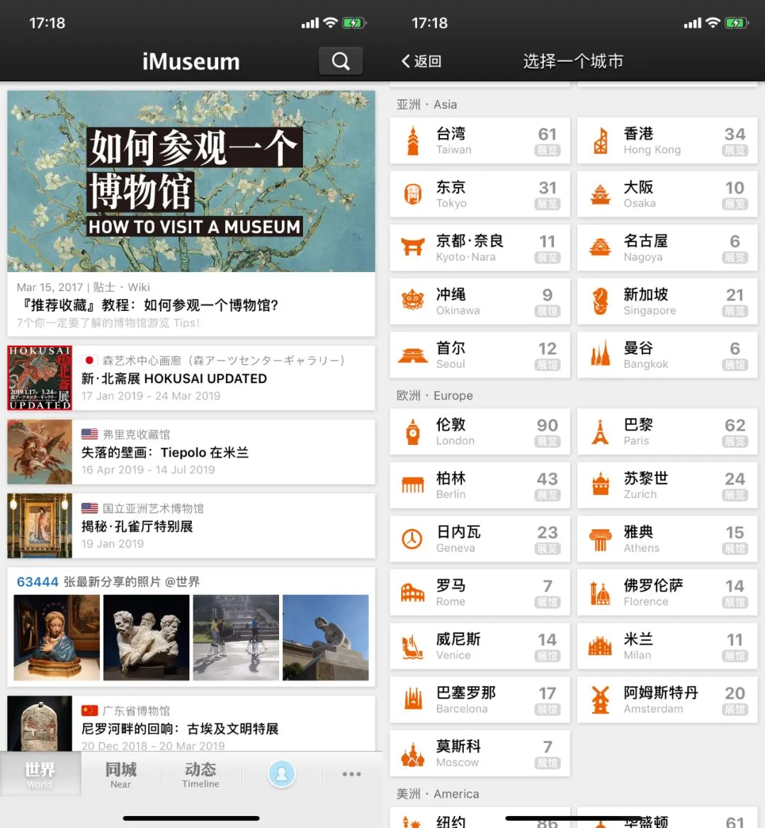The image size is (765, 828).
Task: Select the Rome Colosseum icon
Action: point(413,592)
